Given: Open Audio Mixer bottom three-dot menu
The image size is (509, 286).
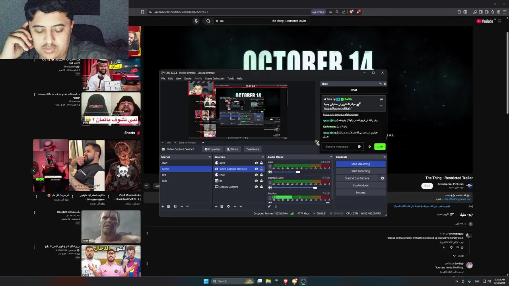Looking at the screenshot, I should click(276, 206).
